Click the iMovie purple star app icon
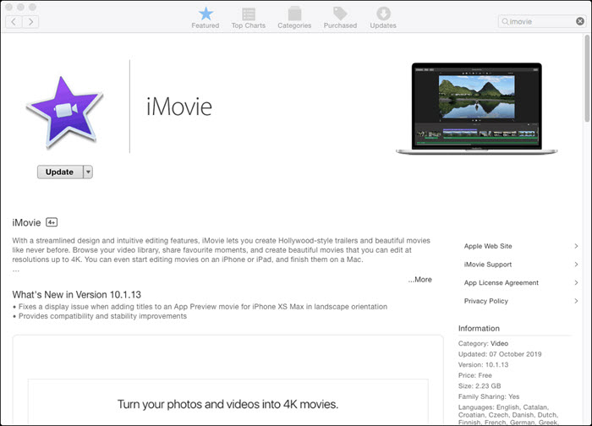Screen dimensions: 592x426 tap(64, 112)
